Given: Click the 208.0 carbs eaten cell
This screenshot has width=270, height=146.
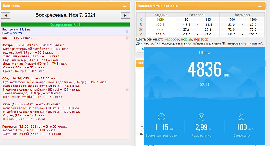Looking at the screenshot, I should click(160, 34).
